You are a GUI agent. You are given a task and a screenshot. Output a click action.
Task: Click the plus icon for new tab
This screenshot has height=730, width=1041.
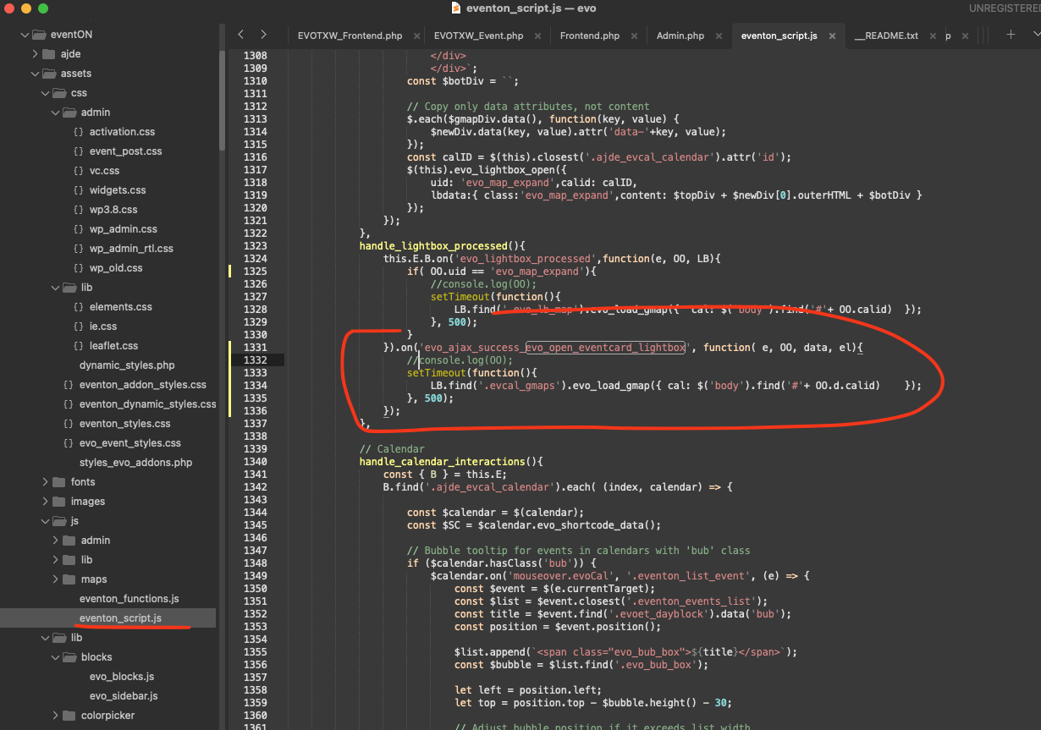coord(1011,35)
